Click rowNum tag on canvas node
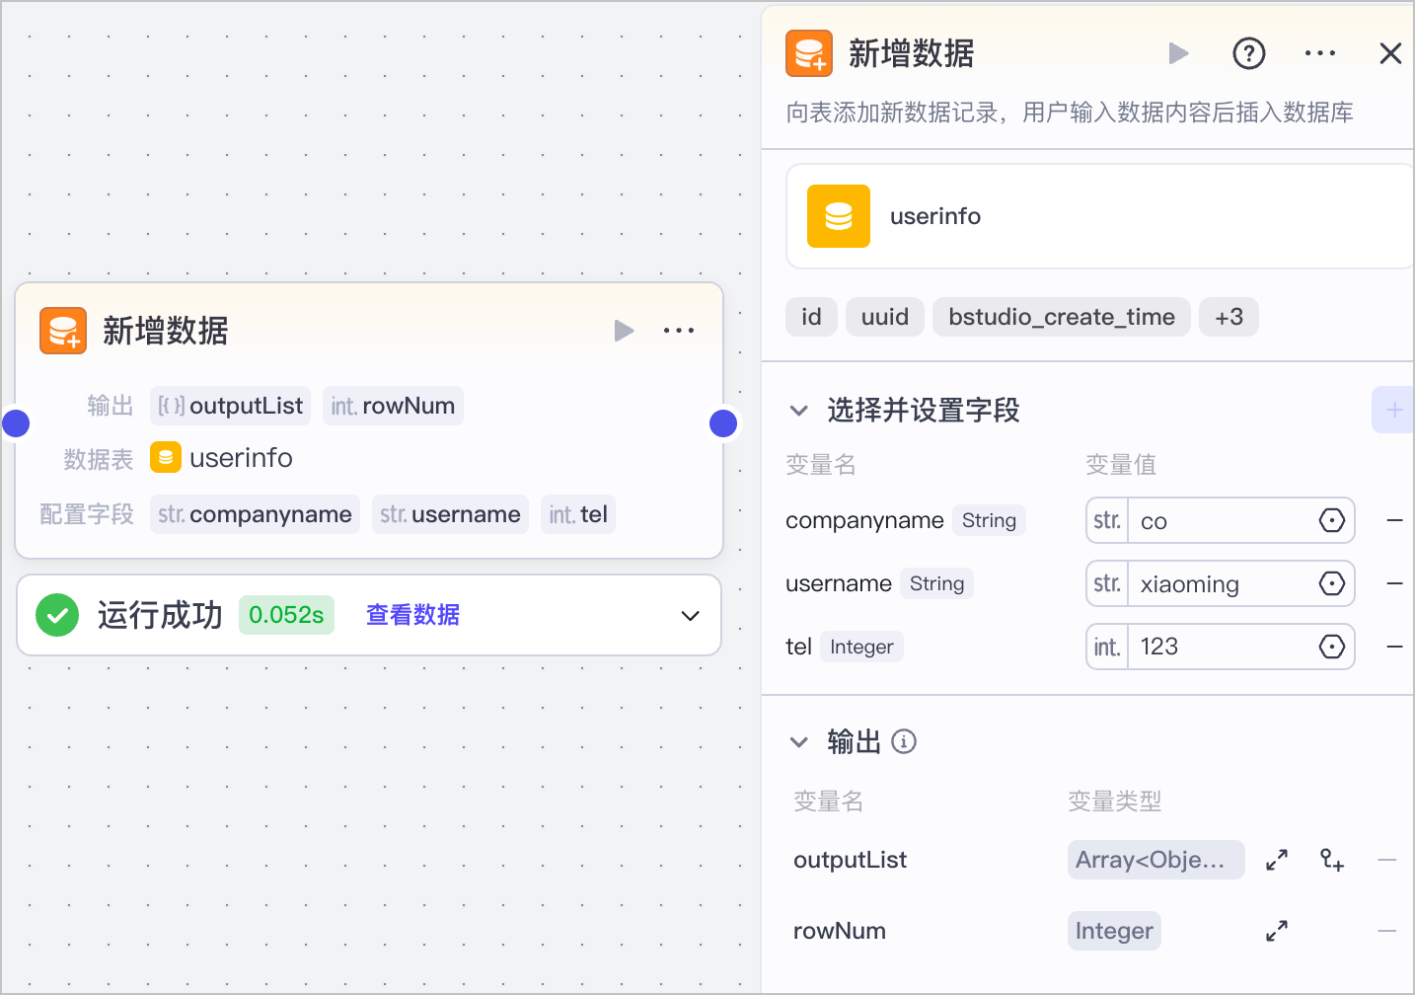 click(393, 406)
